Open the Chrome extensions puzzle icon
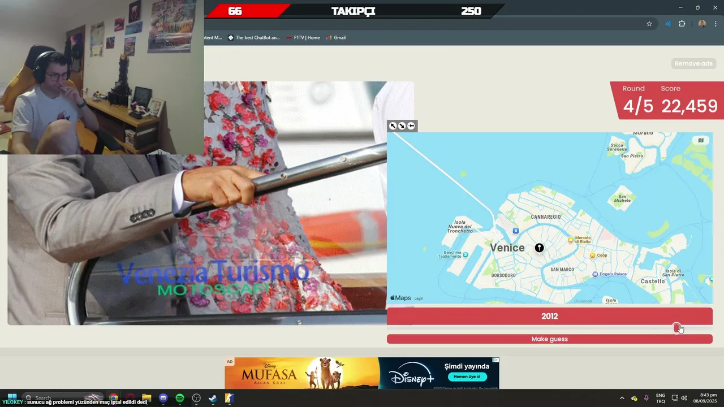 coord(682,24)
